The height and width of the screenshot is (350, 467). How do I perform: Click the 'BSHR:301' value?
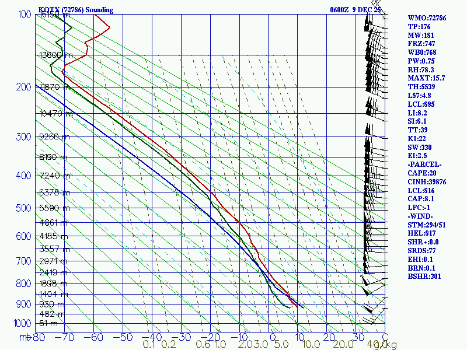[x=424, y=276]
